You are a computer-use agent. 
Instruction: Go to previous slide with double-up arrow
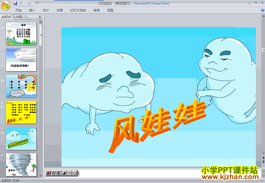coord(263,158)
